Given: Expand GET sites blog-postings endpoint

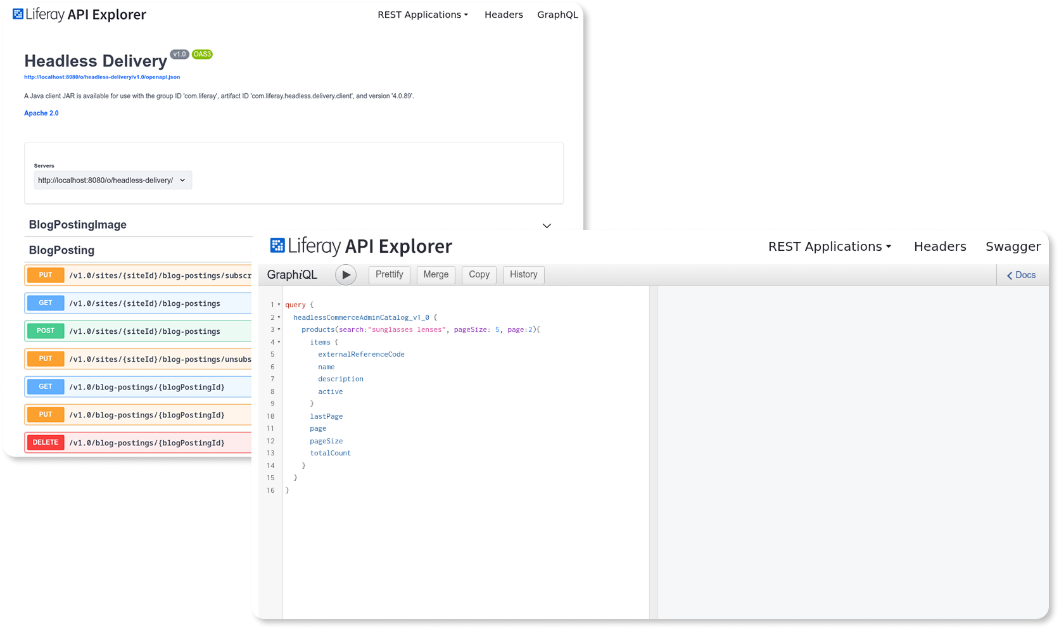Looking at the screenshot, I should (x=138, y=303).
